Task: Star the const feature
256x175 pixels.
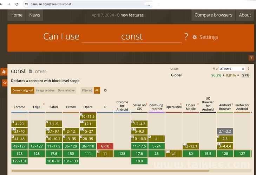Action: (x=5, y=83)
